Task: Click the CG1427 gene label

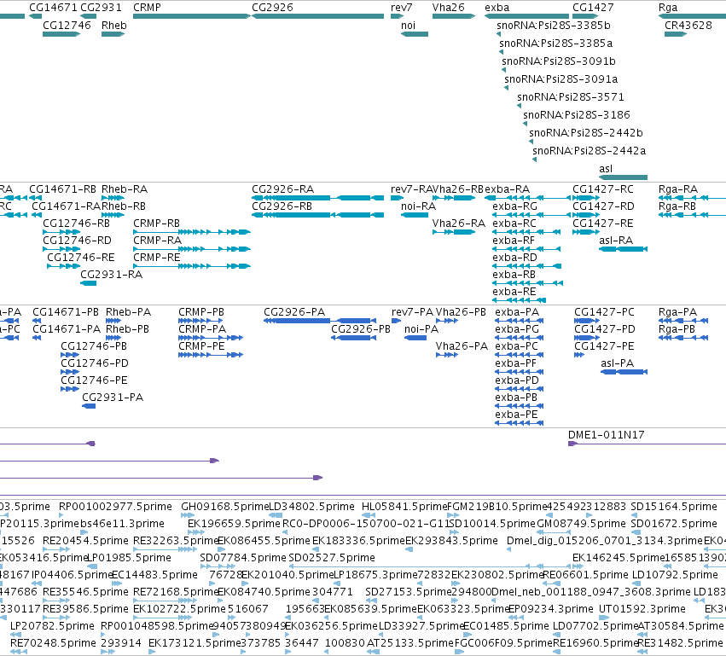Action: [x=593, y=8]
